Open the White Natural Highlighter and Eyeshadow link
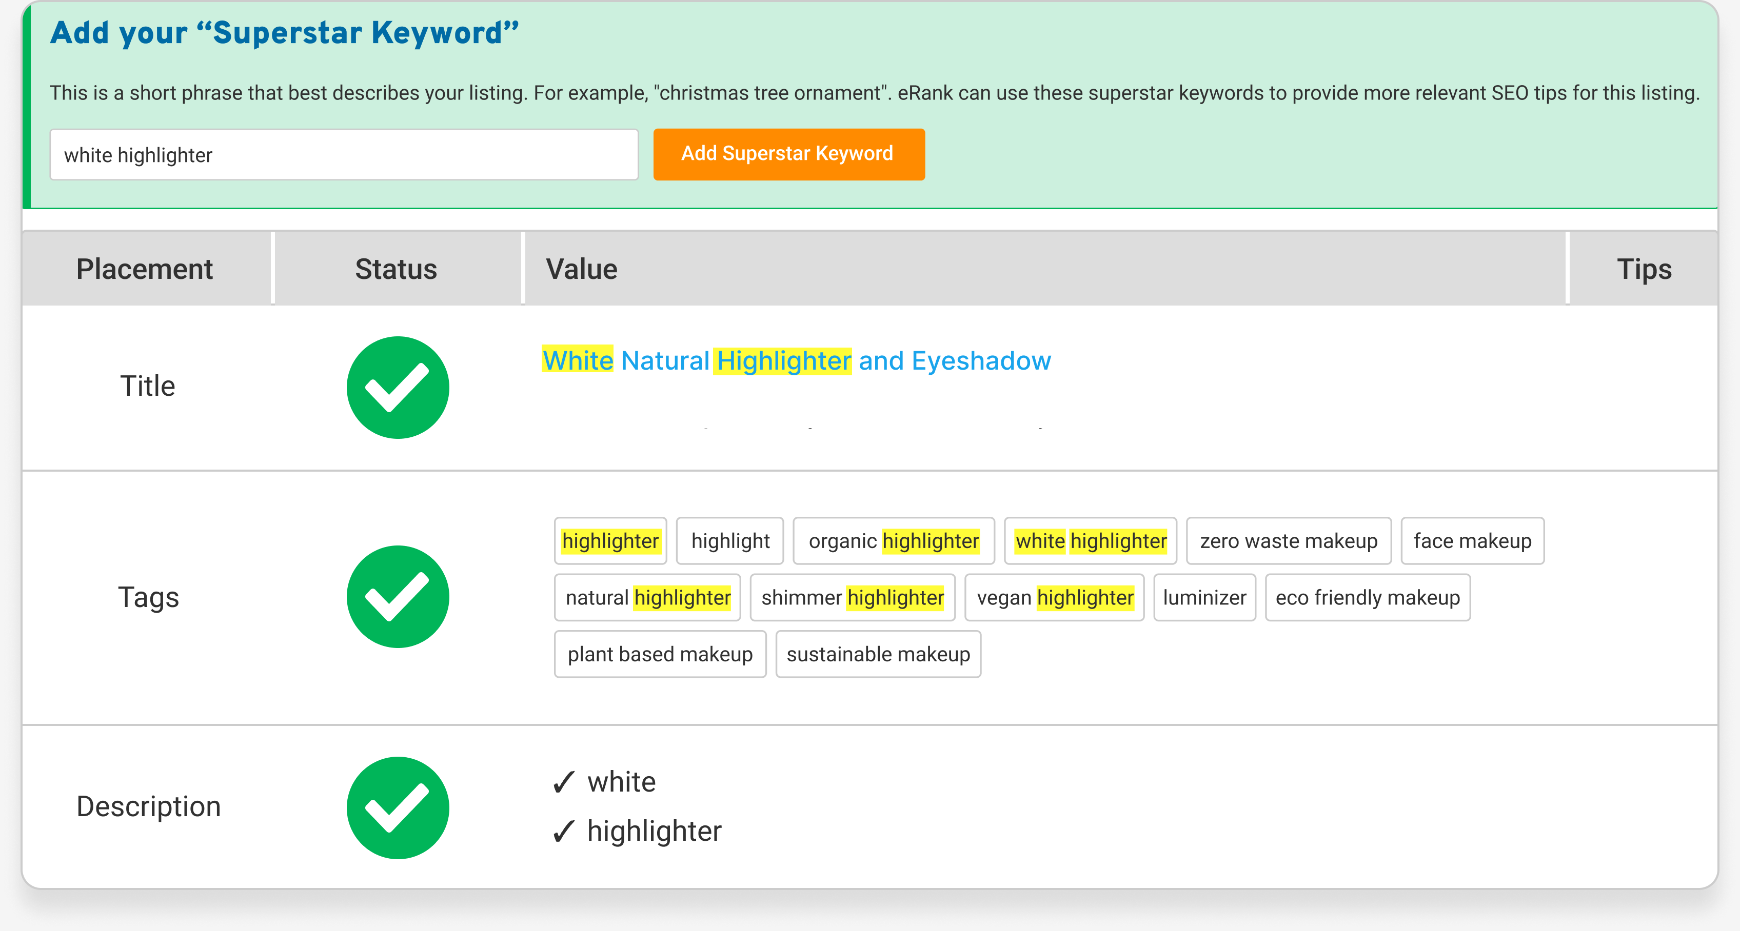Image resolution: width=1740 pixels, height=931 pixels. (796, 360)
